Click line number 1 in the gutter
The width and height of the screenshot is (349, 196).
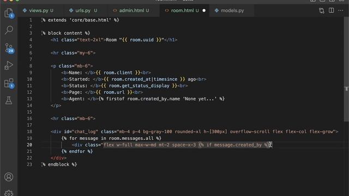tap(31, 20)
